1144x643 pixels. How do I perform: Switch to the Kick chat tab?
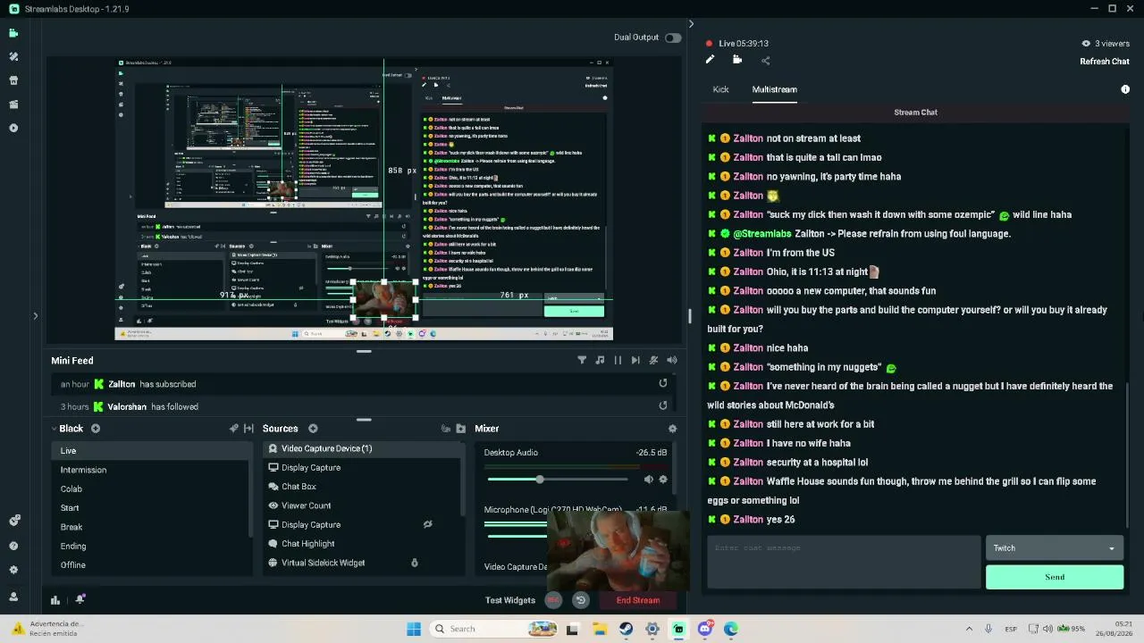coord(720,89)
